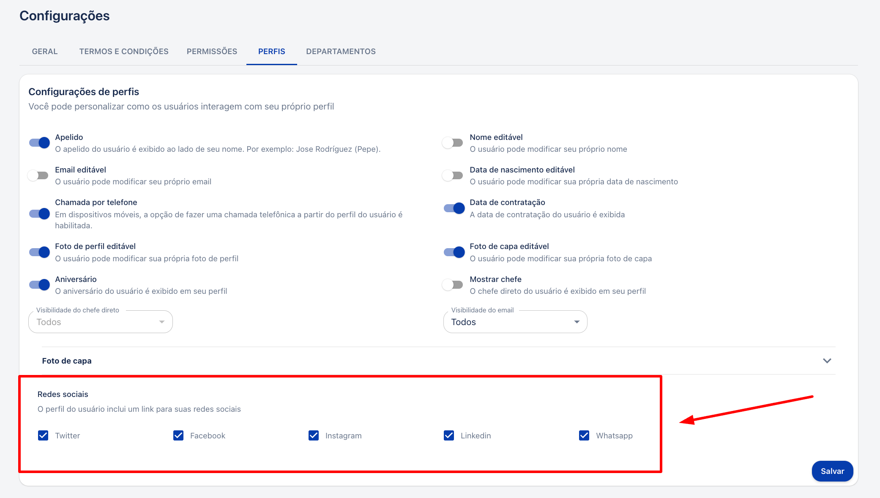Turn on Email editável toggle
The height and width of the screenshot is (498, 880).
click(38, 175)
